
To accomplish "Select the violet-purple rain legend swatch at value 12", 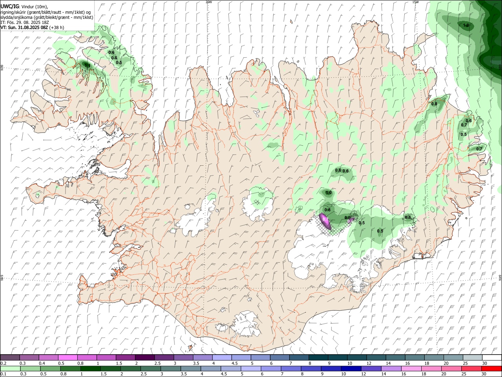I will [371, 368].
